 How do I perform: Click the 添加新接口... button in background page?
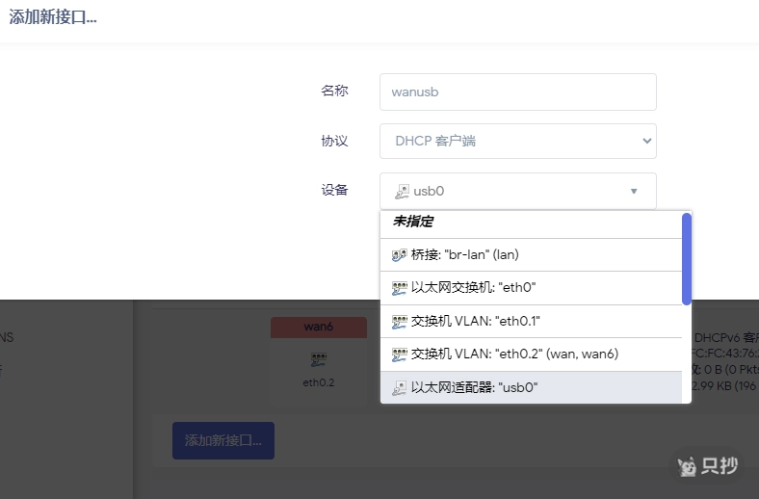tap(223, 440)
